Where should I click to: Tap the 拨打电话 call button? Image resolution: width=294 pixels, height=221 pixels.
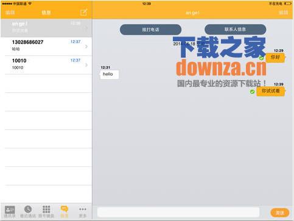[x=150, y=30]
